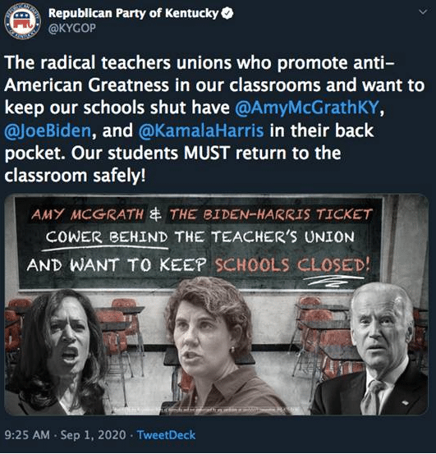
Task: Click the red SCHOOLS CLOSED chalk text
Action: click(x=292, y=265)
